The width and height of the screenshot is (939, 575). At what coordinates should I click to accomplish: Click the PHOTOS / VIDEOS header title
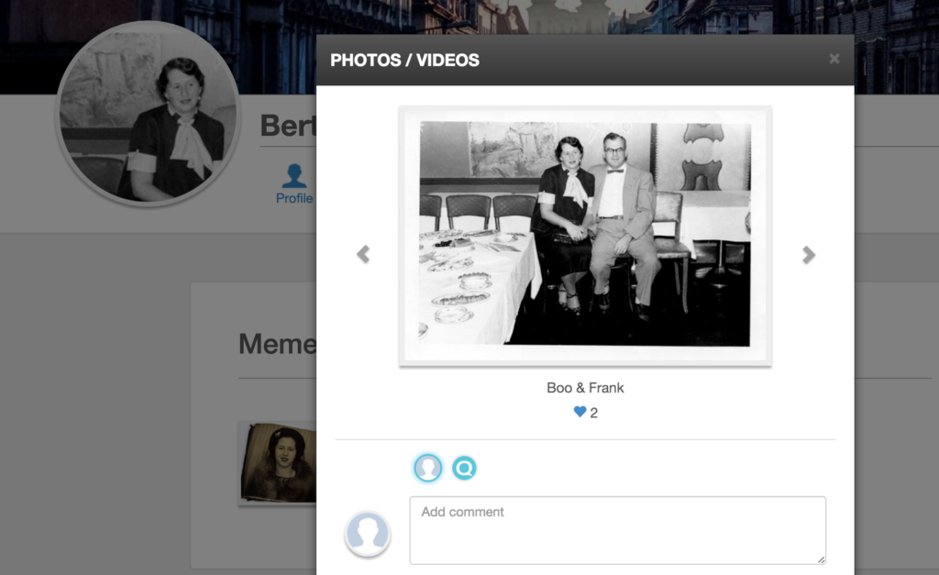[x=404, y=61]
